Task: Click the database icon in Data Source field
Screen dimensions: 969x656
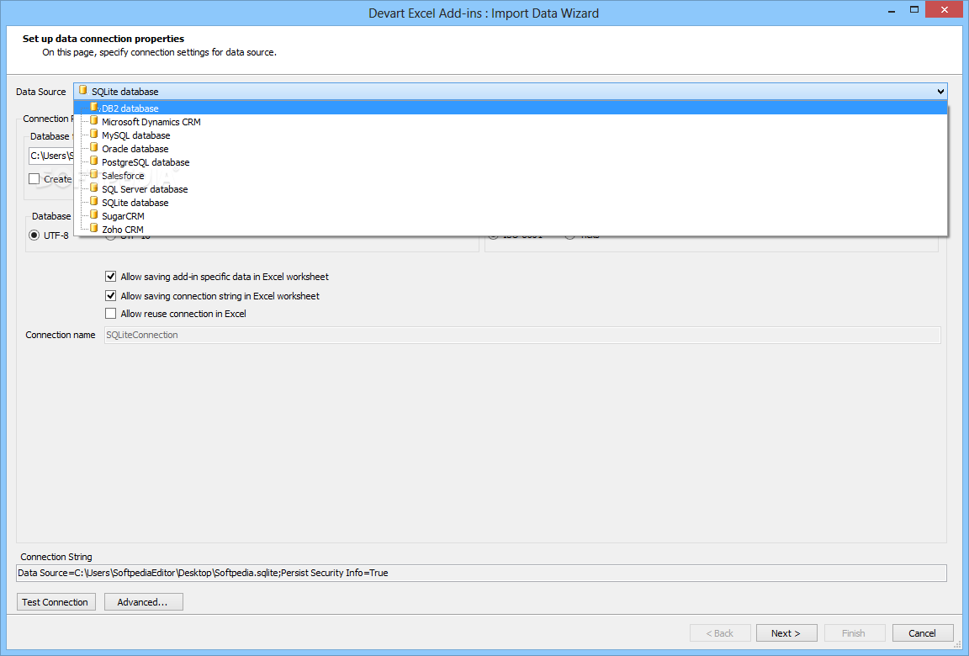Action: point(82,91)
